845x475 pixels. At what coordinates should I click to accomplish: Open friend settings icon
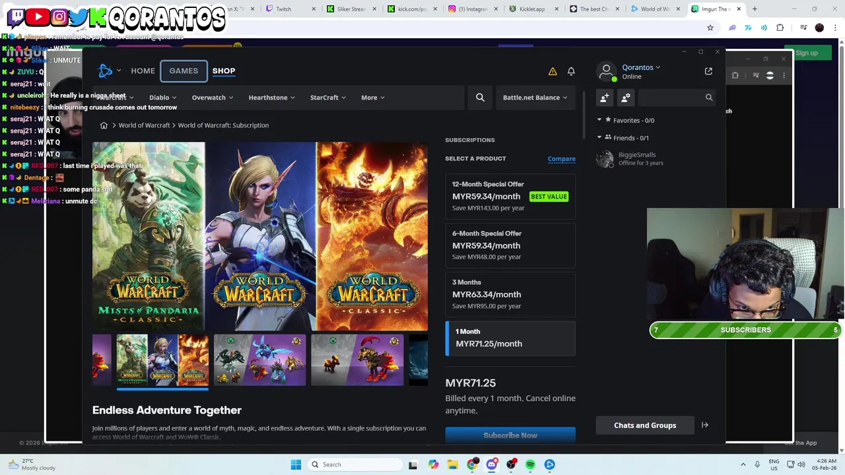click(x=626, y=98)
